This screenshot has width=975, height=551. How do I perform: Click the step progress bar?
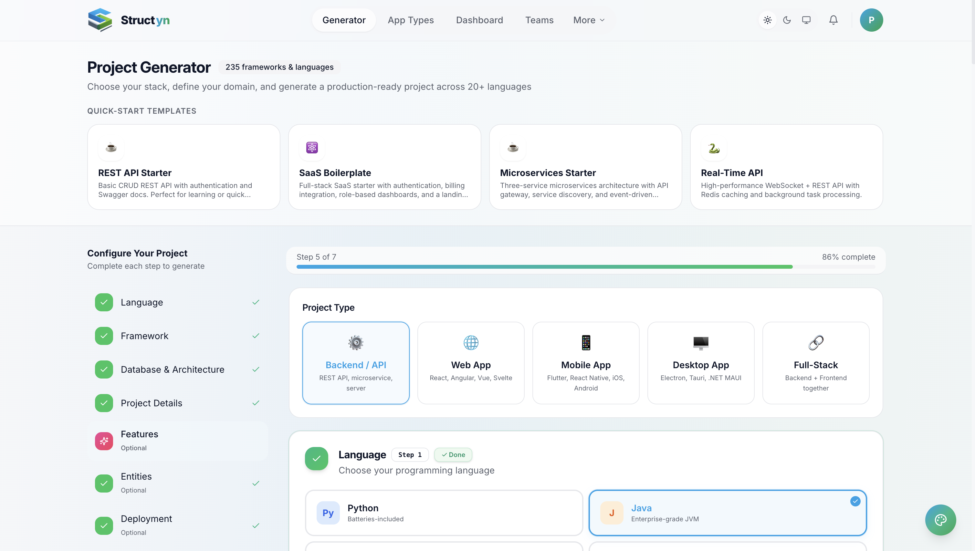[x=586, y=267]
